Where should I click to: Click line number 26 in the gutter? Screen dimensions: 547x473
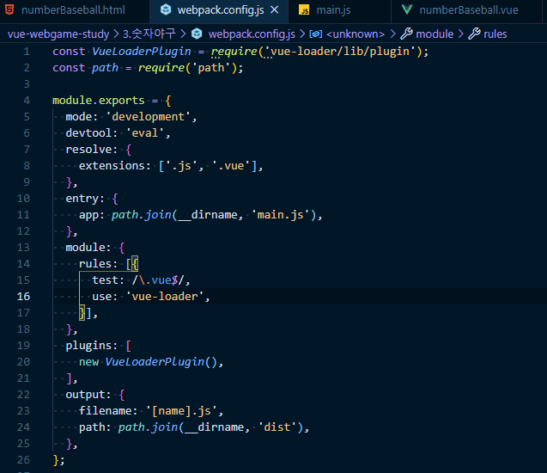click(23, 460)
